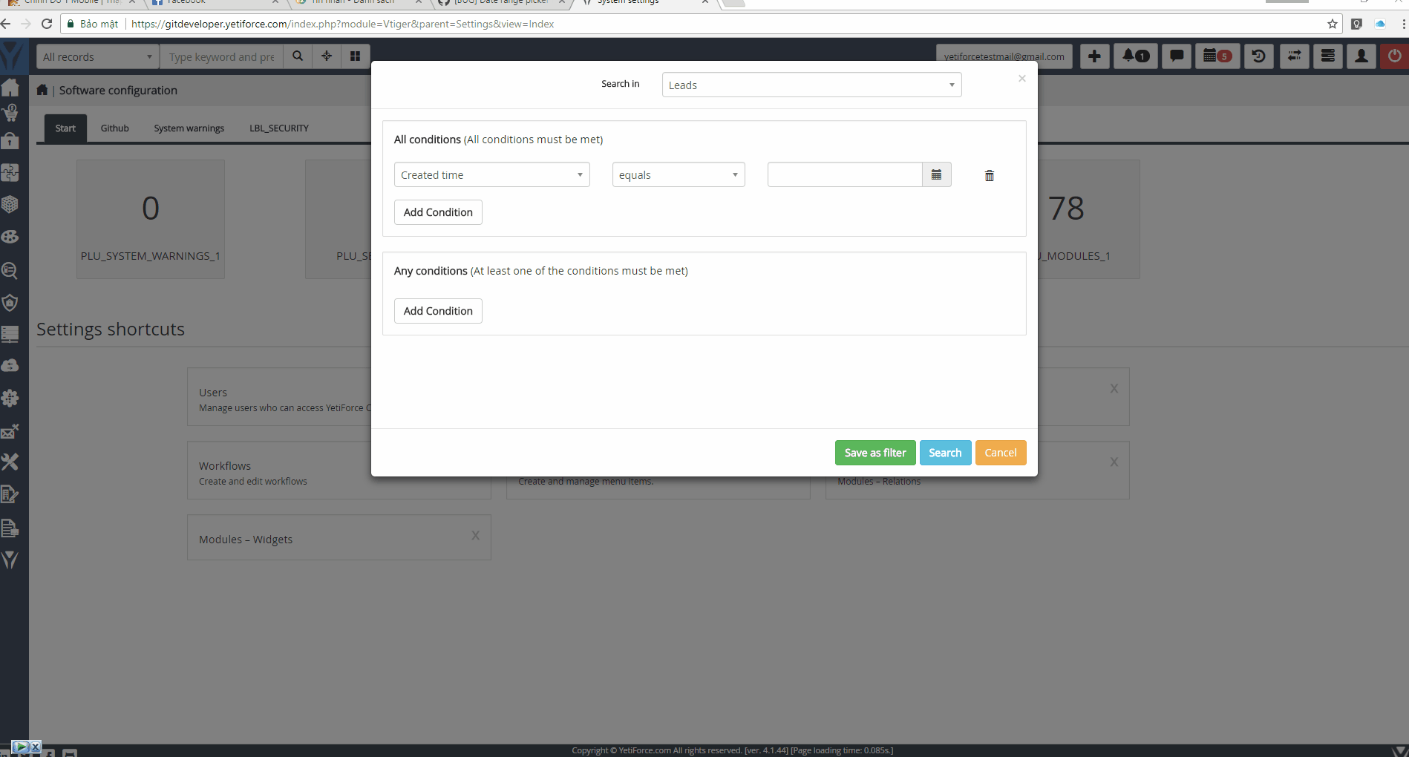Switch to the Start tab
The image size is (1409, 757).
65,128
